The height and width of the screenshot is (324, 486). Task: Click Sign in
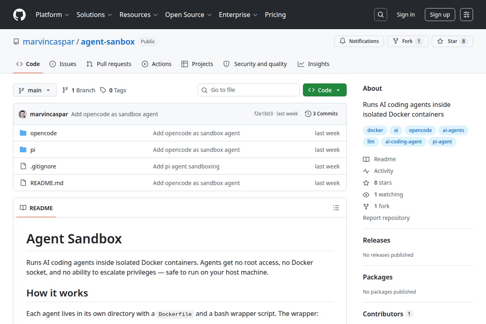pos(406,15)
